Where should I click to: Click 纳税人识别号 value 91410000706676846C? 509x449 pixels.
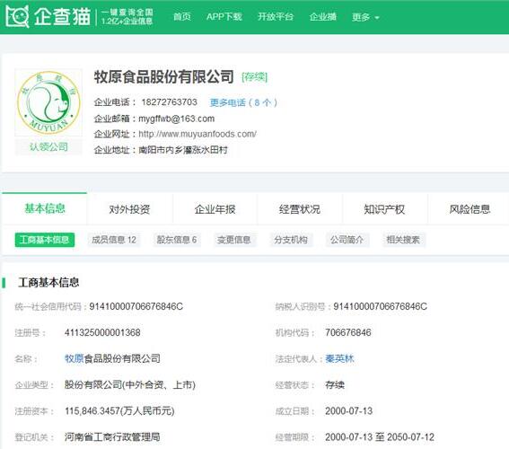point(380,306)
